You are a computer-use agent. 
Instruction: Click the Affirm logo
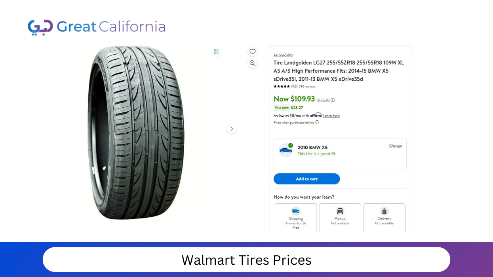pyautogui.click(x=316, y=115)
